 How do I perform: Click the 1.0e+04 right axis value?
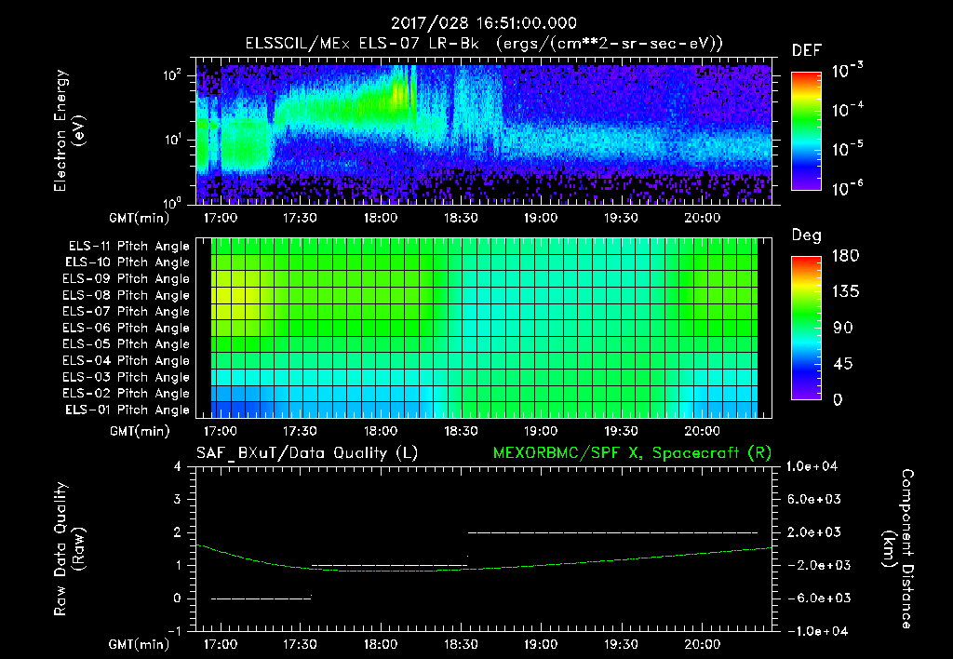coord(812,466)
